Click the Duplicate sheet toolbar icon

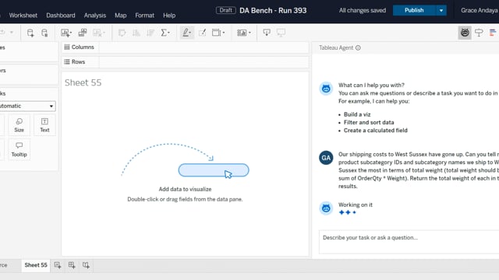[x=83, y=33]
